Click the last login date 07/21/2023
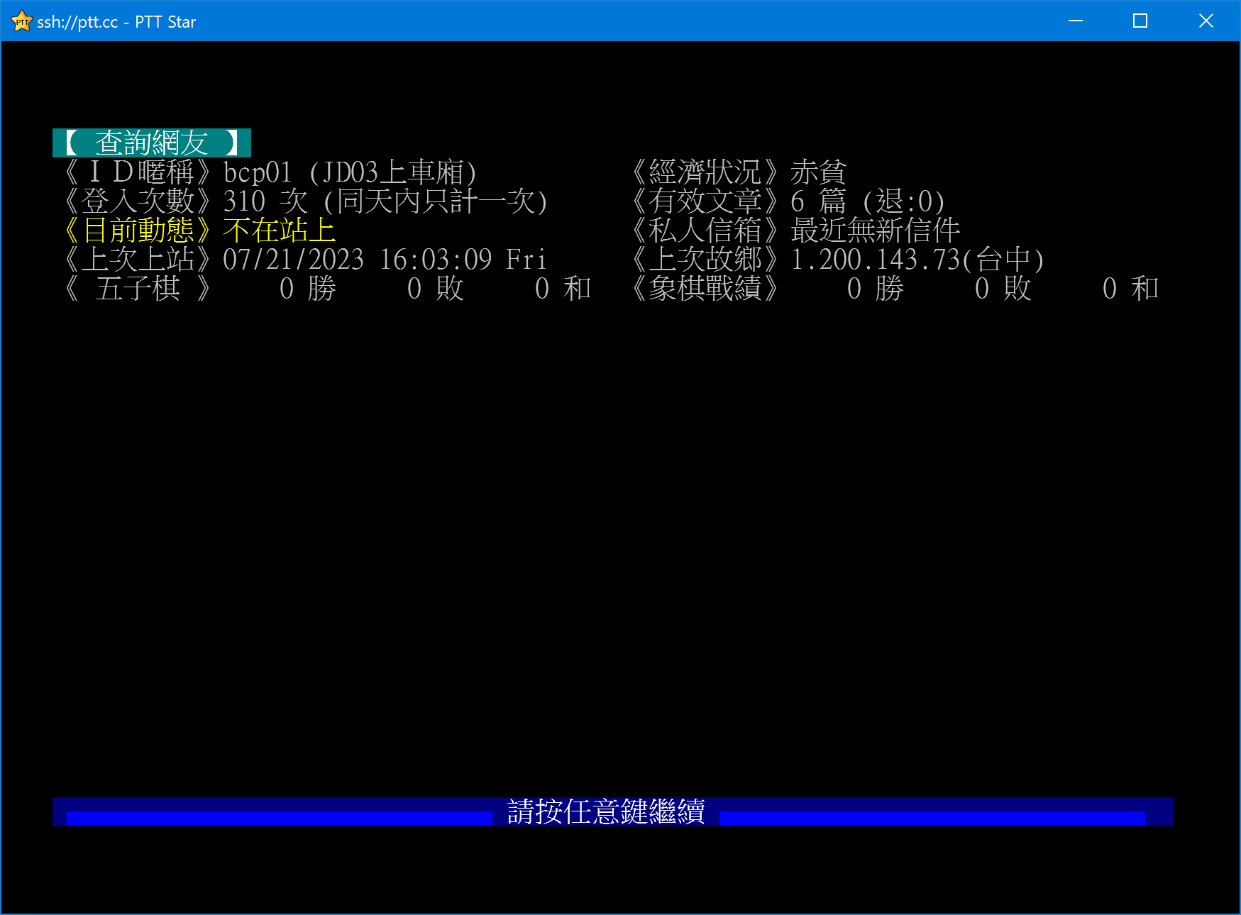The height and width of the screenshot is (915, 1241). 293,260
